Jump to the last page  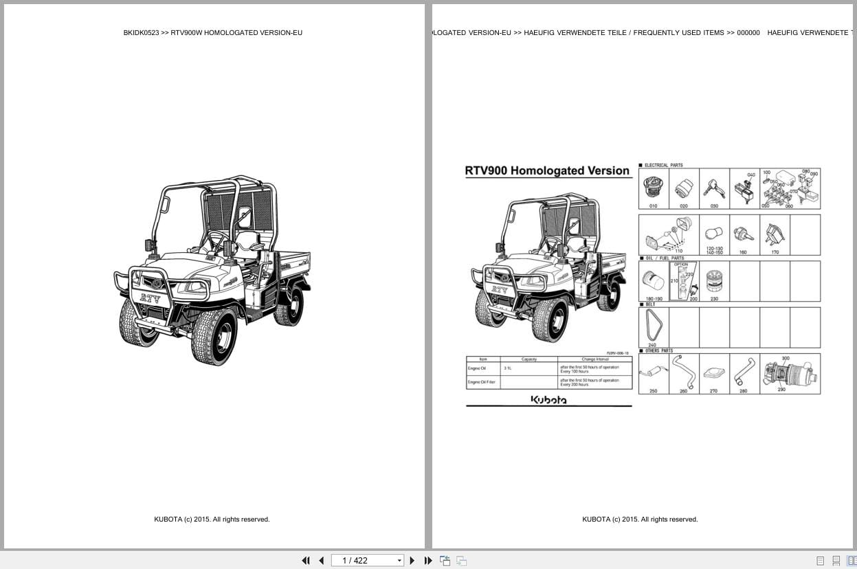coord(428,561)
